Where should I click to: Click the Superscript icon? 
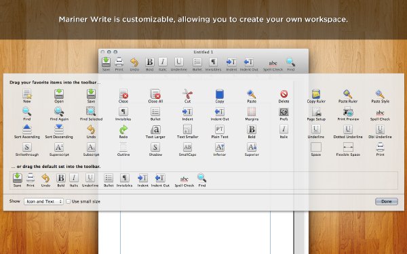tap(59, 147)
